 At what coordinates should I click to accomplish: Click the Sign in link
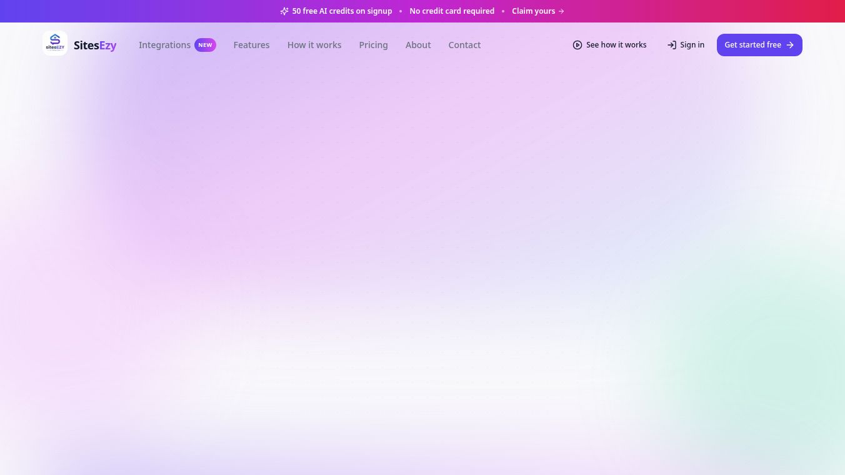686,45
